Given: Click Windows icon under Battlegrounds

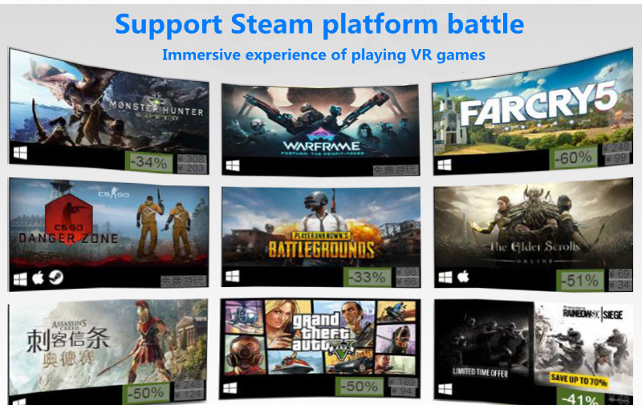Looking at the screenshot, I should 233,276.
